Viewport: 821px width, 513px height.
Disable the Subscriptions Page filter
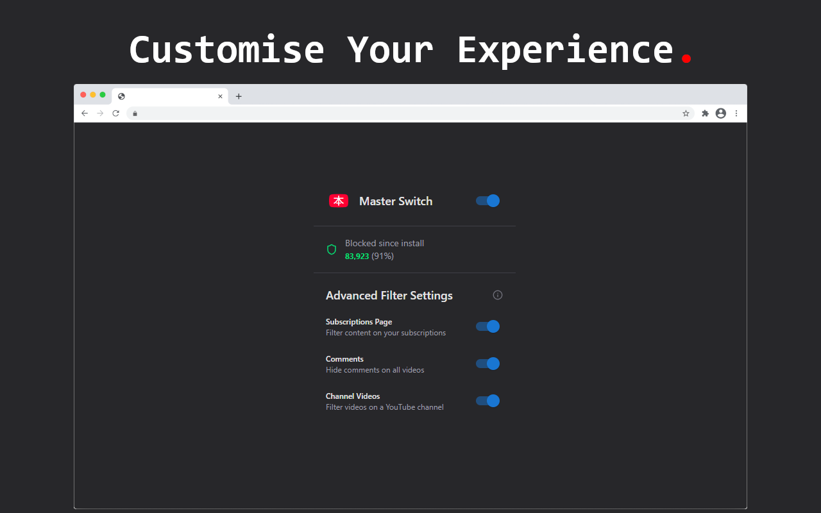coord(487,326)
